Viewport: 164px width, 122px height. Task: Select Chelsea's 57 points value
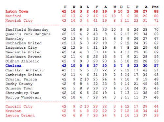[156, 66]
